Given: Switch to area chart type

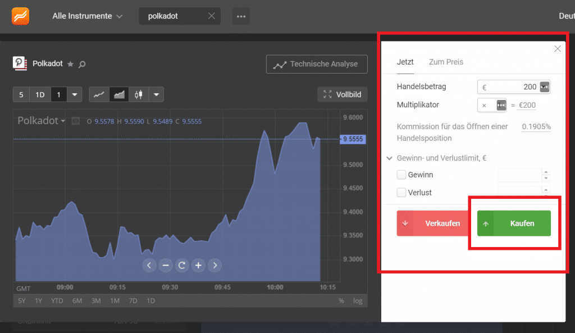Looking at the screenshot, I should [x=119, y=94].
